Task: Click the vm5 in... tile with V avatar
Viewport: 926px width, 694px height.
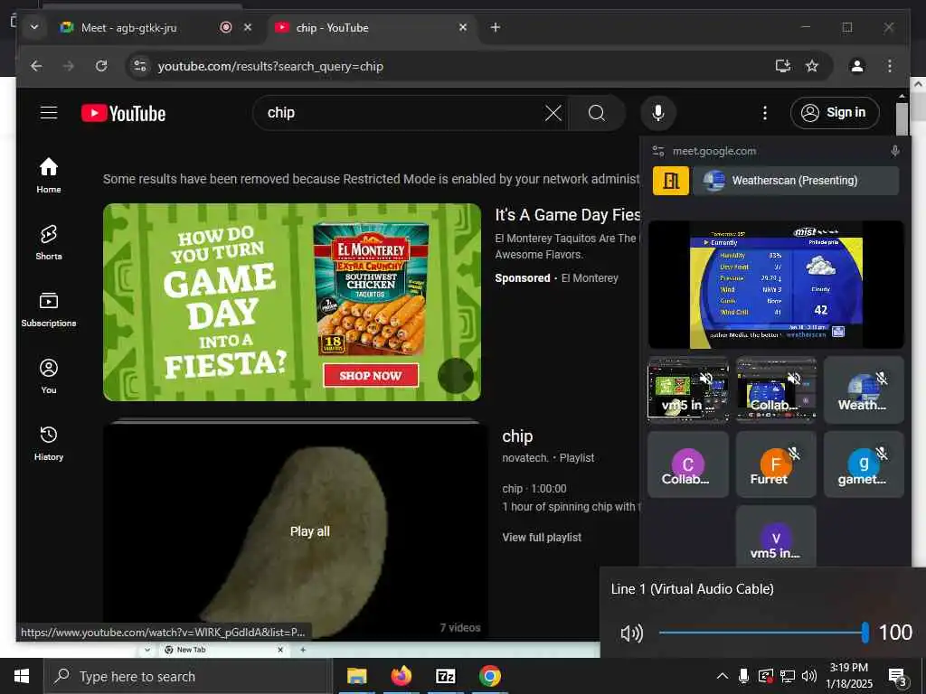Action: click(776, 536)
